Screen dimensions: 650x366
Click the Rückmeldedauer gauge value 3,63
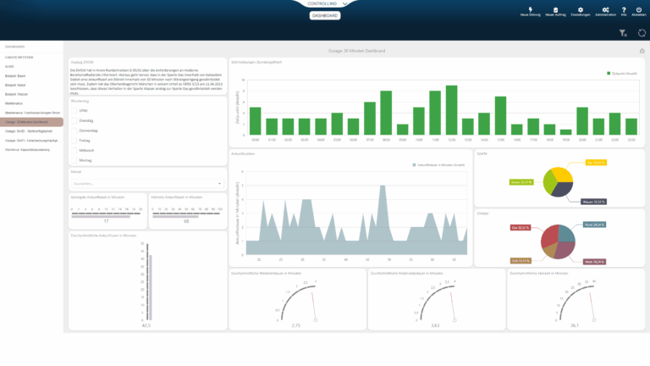click(x=435, y=325)
